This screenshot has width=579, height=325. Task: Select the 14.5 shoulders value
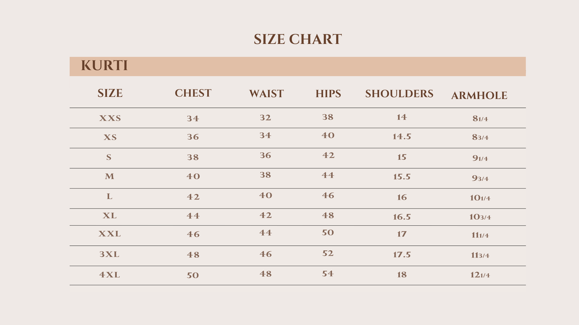pyautogui.click(x=402, y=137)
